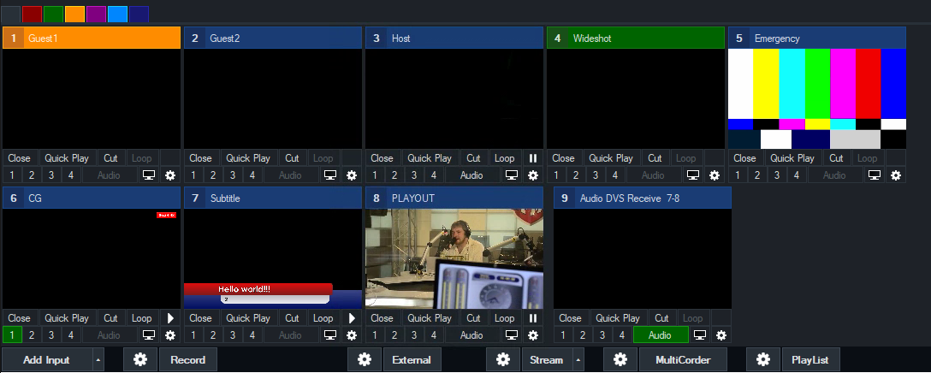Screen dimensions: 931x373
Task: Open the gear settings beside Stream
Action: [x=503, y=359]
